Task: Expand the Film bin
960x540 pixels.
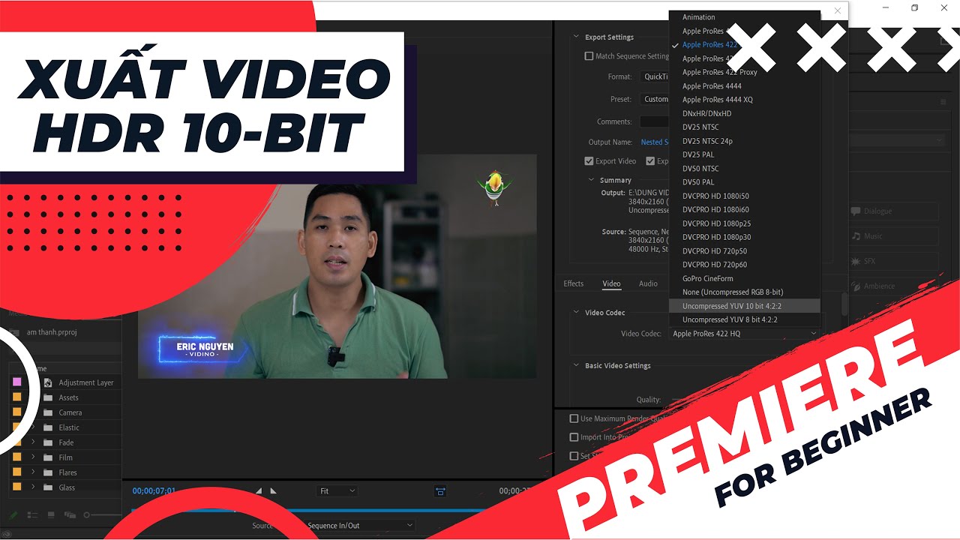Action: (x=33, y=457)
